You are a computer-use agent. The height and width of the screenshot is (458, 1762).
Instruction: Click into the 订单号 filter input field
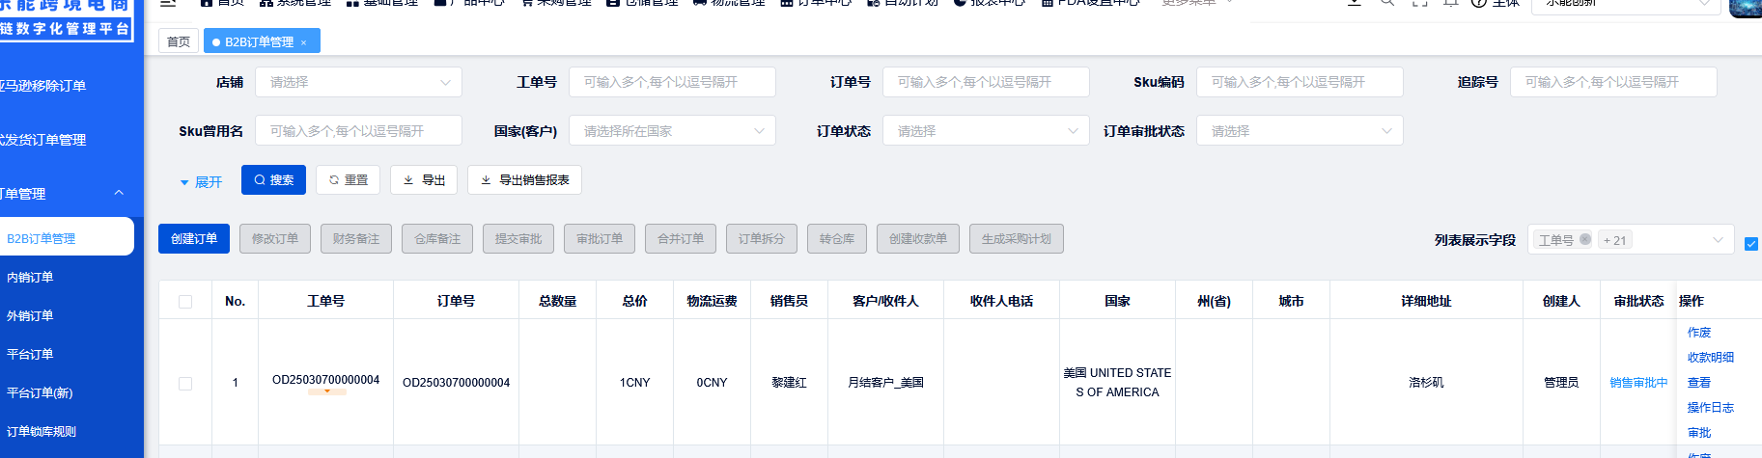[985, 83]
